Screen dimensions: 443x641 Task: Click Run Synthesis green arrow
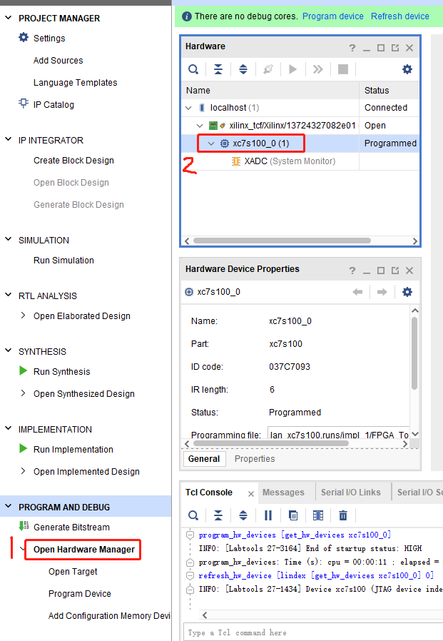pos(24,370)
